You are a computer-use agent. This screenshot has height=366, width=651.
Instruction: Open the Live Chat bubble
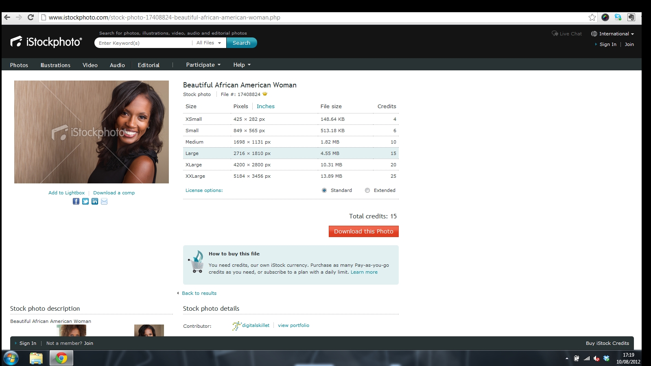pos(555,33)
